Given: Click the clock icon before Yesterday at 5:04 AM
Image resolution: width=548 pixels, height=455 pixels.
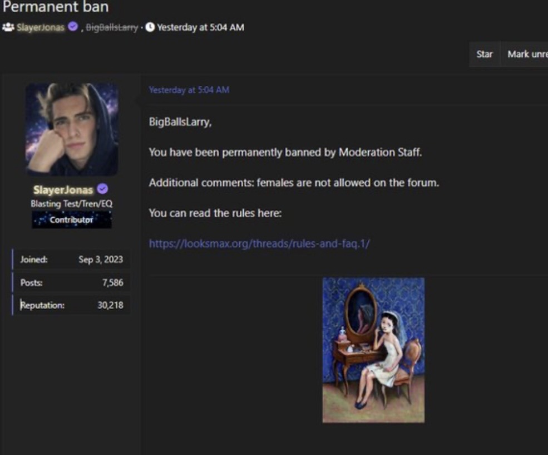Looking at the screenshot, I should [x=150, y=27].
